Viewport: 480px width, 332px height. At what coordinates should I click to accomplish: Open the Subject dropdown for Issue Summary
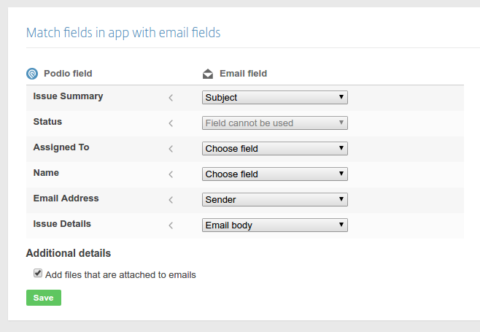point(275,97)
